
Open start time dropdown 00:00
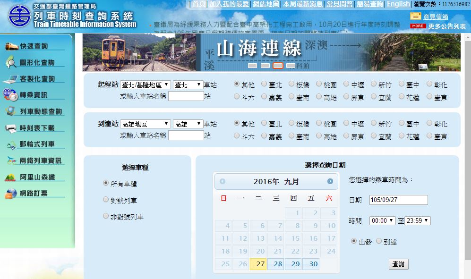[382, 221]
